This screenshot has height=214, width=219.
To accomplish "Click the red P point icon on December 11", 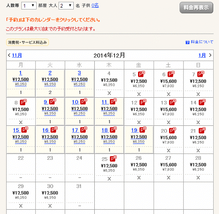I will (x=113, y=102).
